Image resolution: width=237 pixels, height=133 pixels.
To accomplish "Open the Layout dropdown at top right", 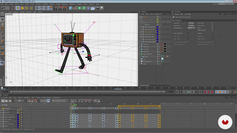I will point(226,4).
